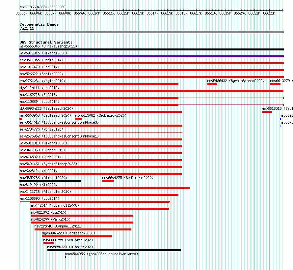The height and width of the screenshot is (270, 293).
Task: Select dgv6994n223 (Sedlazeck2020) label
Action: pos(68,233)
